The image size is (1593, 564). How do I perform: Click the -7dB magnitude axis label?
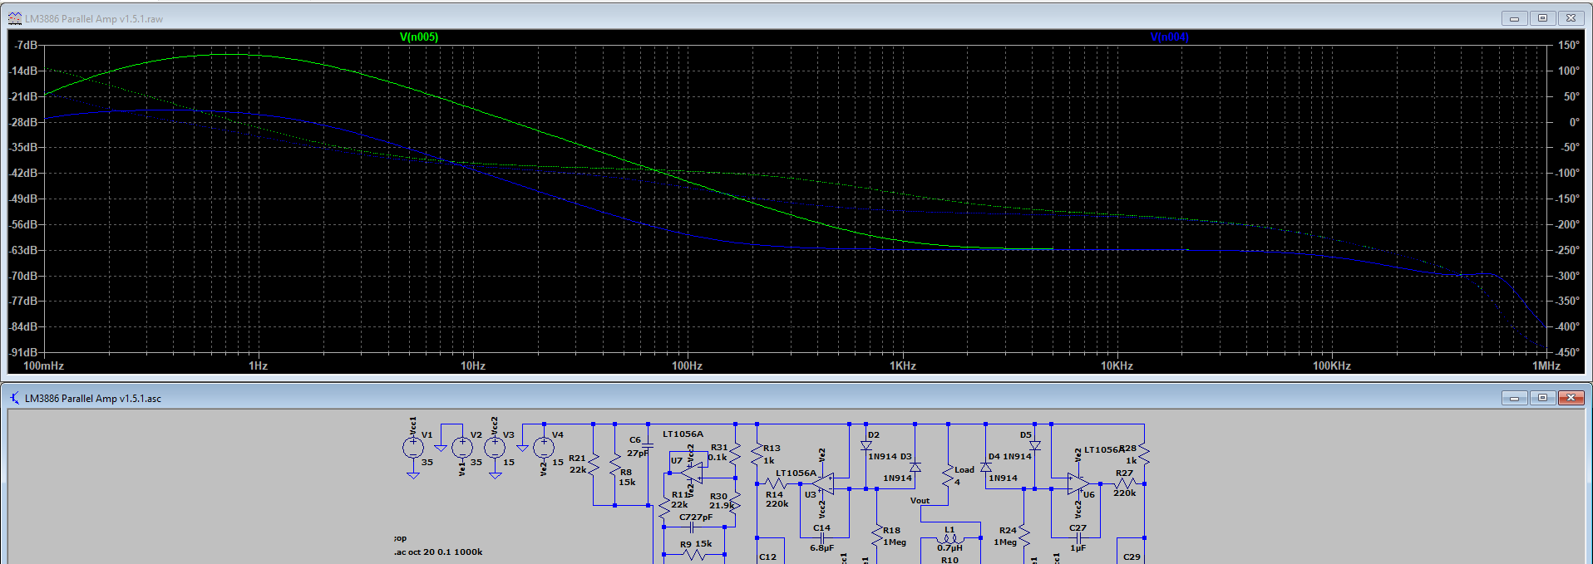(25, 45)
